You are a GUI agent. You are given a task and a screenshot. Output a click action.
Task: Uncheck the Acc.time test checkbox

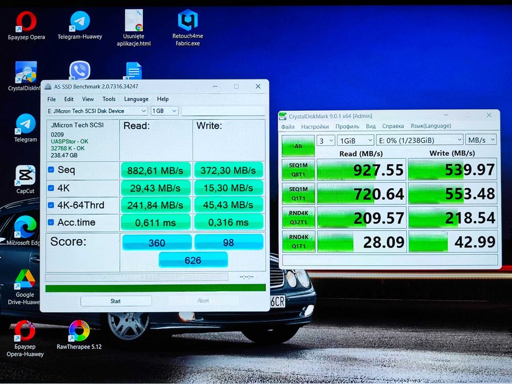[x=51, y=222]
